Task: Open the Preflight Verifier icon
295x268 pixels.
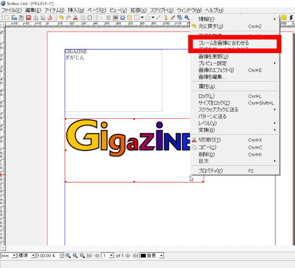Action: click(43, 18)
